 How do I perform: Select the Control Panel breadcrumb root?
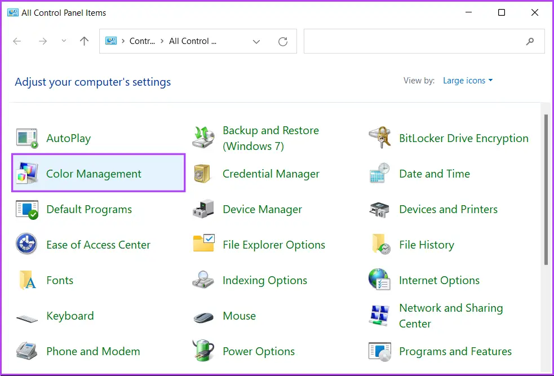[x=142, y=41]
